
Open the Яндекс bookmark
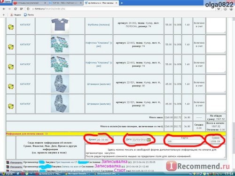(16, 15)
